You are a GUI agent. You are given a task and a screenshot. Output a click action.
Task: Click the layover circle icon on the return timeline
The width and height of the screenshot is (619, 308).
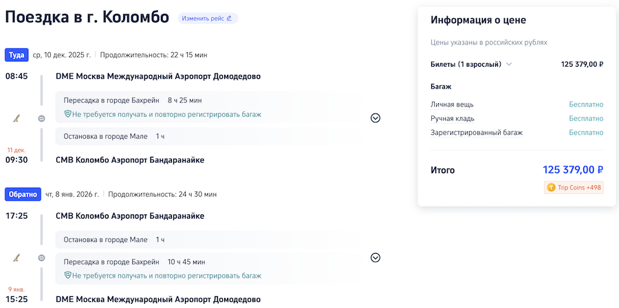coord(41,258)
